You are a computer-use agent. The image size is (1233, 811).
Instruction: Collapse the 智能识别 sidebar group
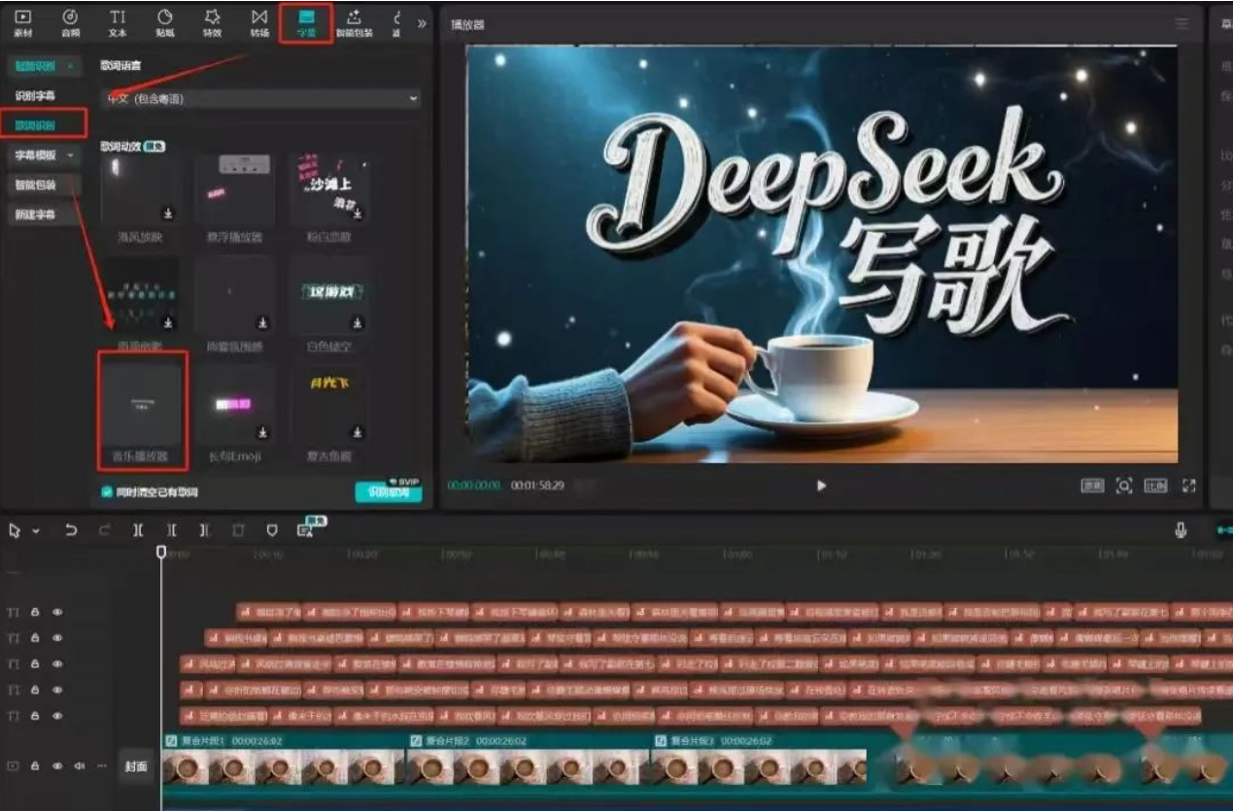click(45, 66)
